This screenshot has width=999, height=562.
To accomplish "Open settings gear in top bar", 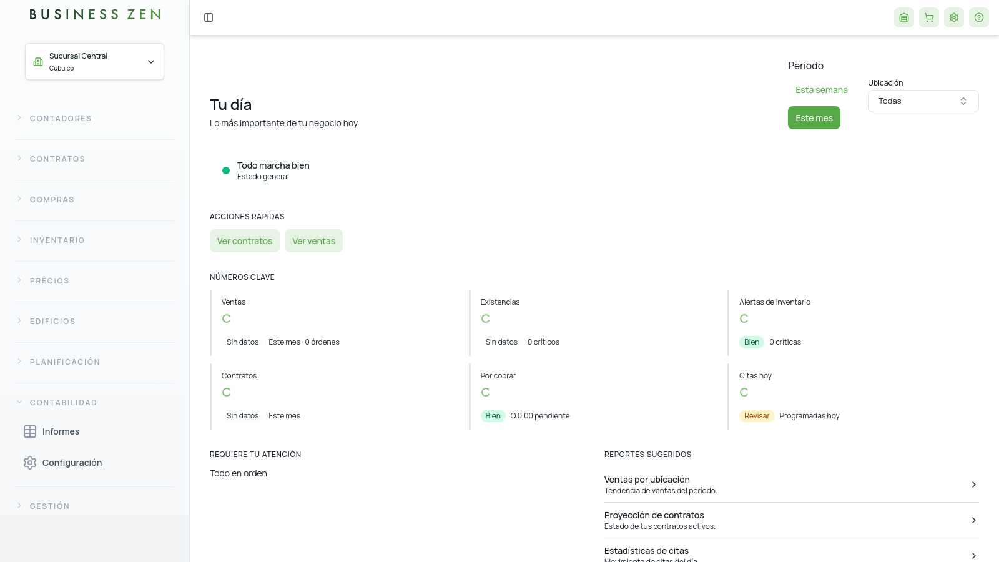I will coord(954,17).
